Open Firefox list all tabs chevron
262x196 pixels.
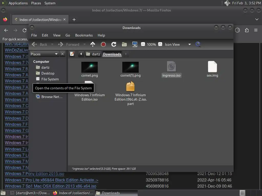click(x=257, y=19)
